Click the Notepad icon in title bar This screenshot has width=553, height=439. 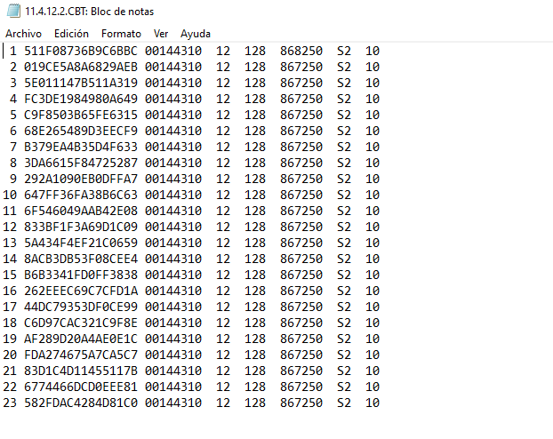point(13,12)
